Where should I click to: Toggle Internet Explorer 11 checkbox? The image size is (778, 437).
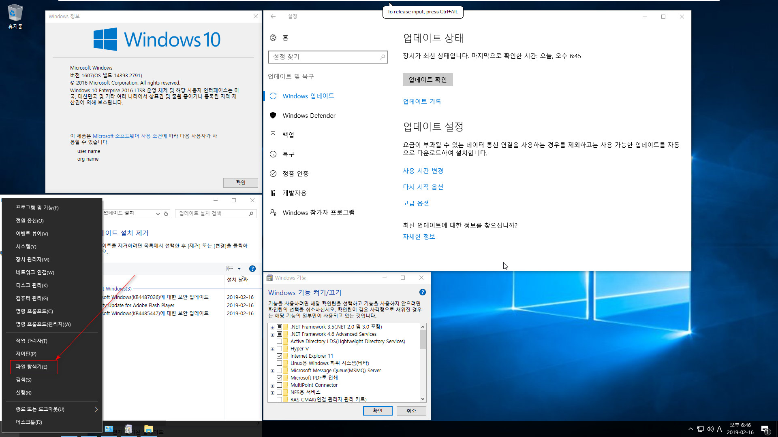coord(280,356)
